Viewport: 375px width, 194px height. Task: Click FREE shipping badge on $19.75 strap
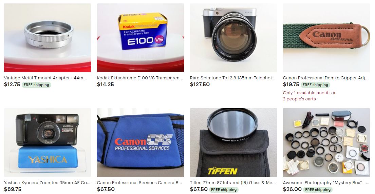[x=315, y=85]
